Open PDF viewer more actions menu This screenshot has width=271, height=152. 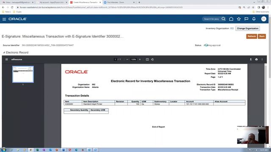click(262, 60)
